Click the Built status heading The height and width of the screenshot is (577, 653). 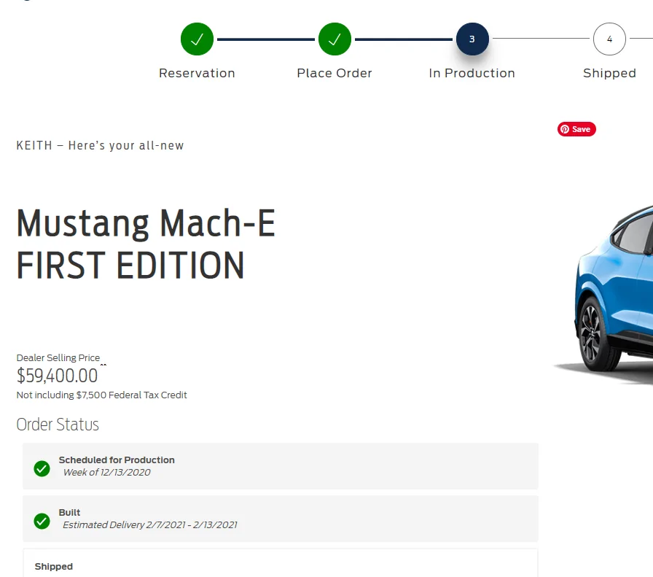(x=69, y=512)
